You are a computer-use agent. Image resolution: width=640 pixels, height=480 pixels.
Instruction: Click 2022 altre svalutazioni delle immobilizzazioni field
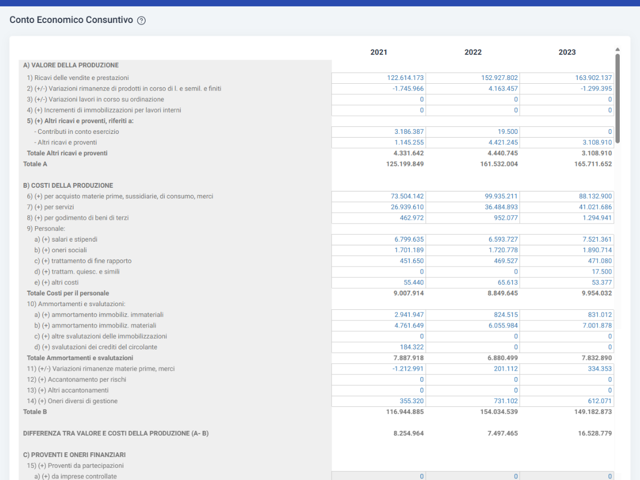(x=473, y=337)
